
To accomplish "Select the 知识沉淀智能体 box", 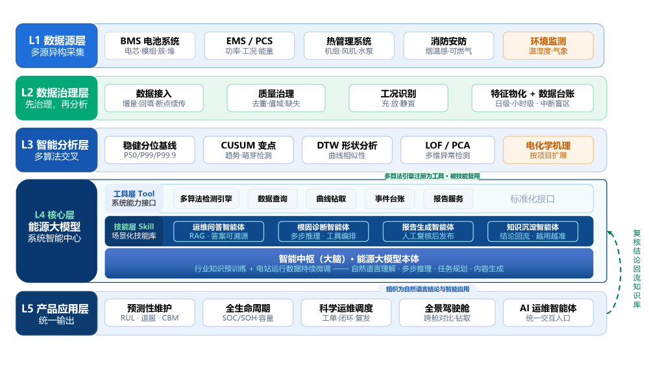I will 533,231.
